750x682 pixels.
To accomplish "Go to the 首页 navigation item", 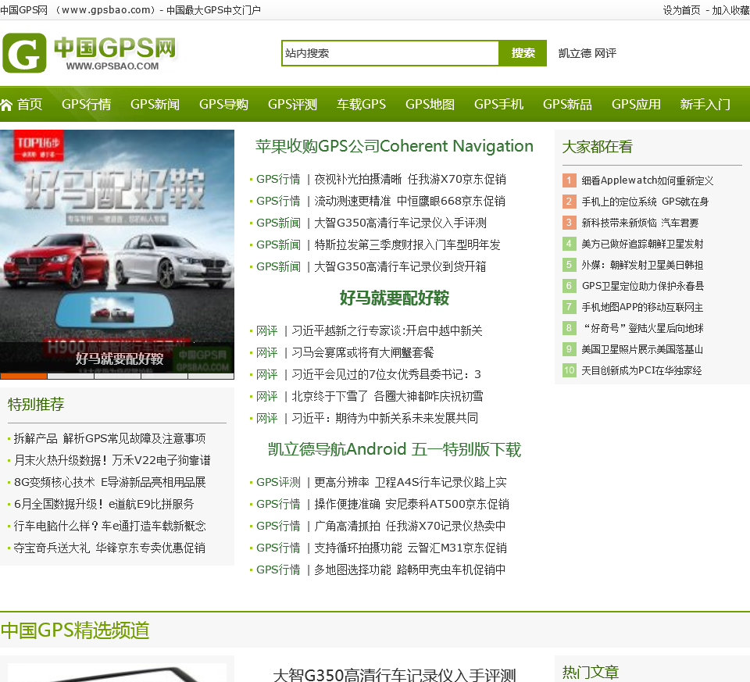I will (x=30, y=104).
